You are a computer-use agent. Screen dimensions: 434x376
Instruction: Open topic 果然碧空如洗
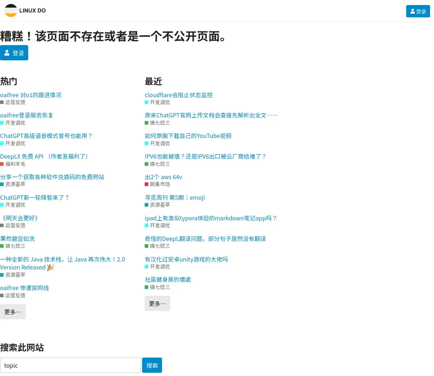pos(17,239)
